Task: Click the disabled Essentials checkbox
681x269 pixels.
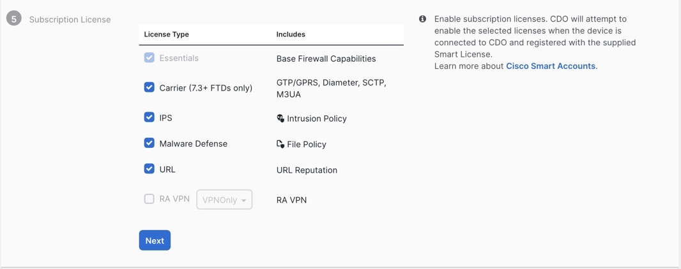Action: click(x=149, y=57)
